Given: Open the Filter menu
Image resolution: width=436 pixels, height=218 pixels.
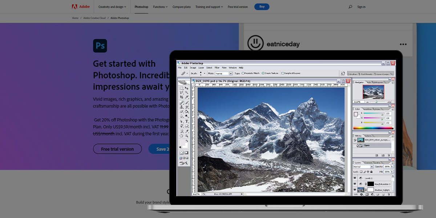Looking at the screenshot, I should coord(217,68).
